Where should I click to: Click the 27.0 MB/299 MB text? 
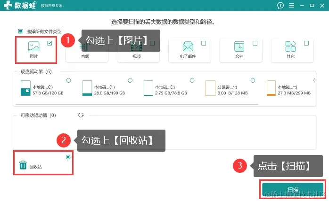[x=294, y=93]
